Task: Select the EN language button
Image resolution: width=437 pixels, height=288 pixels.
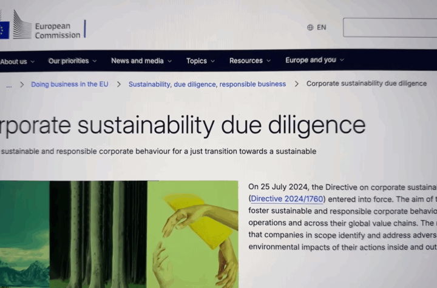Action: click(317, 27)
